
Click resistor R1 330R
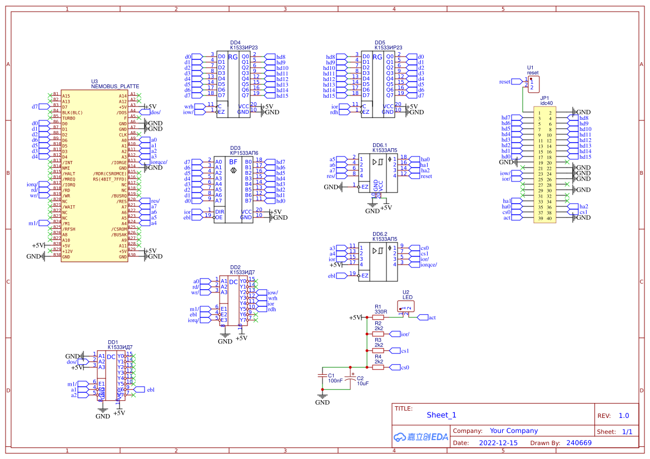(x=378, y=317)
